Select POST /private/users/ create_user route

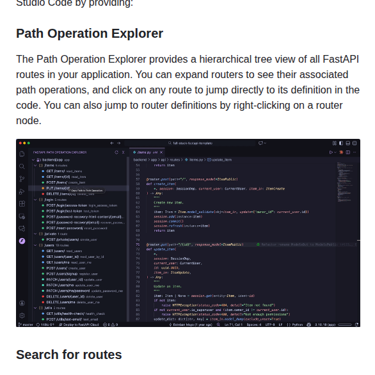coord(79,239)
